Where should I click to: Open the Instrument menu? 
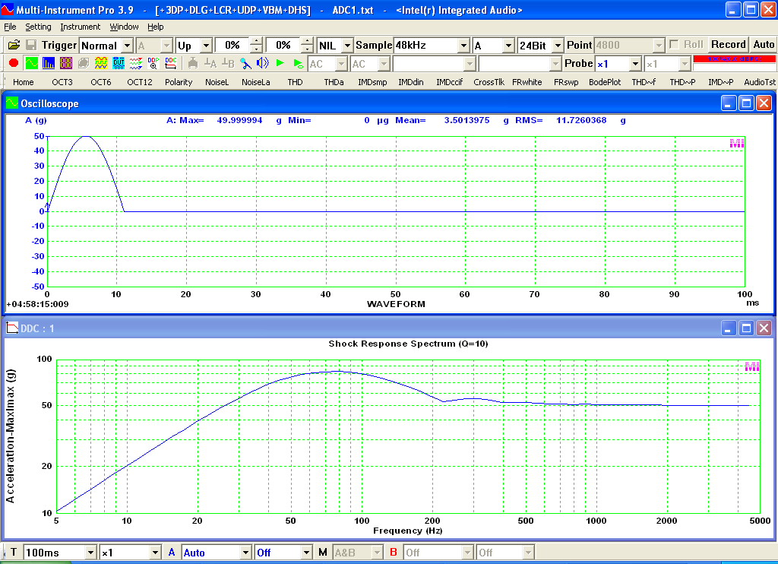(x=80, y=27)
